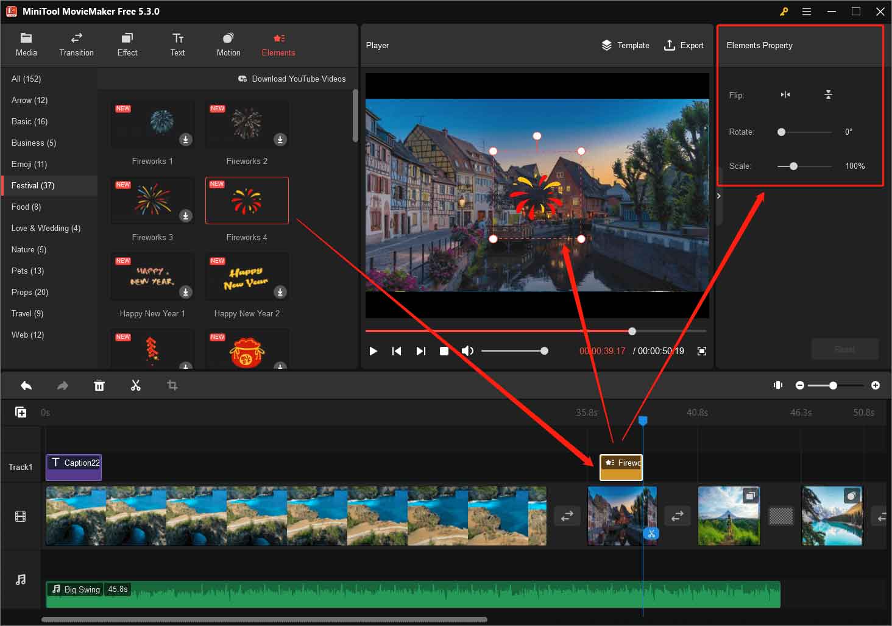892x626 pixels.
Task: Delete the selected clip with trash icon
Action: 99,385
